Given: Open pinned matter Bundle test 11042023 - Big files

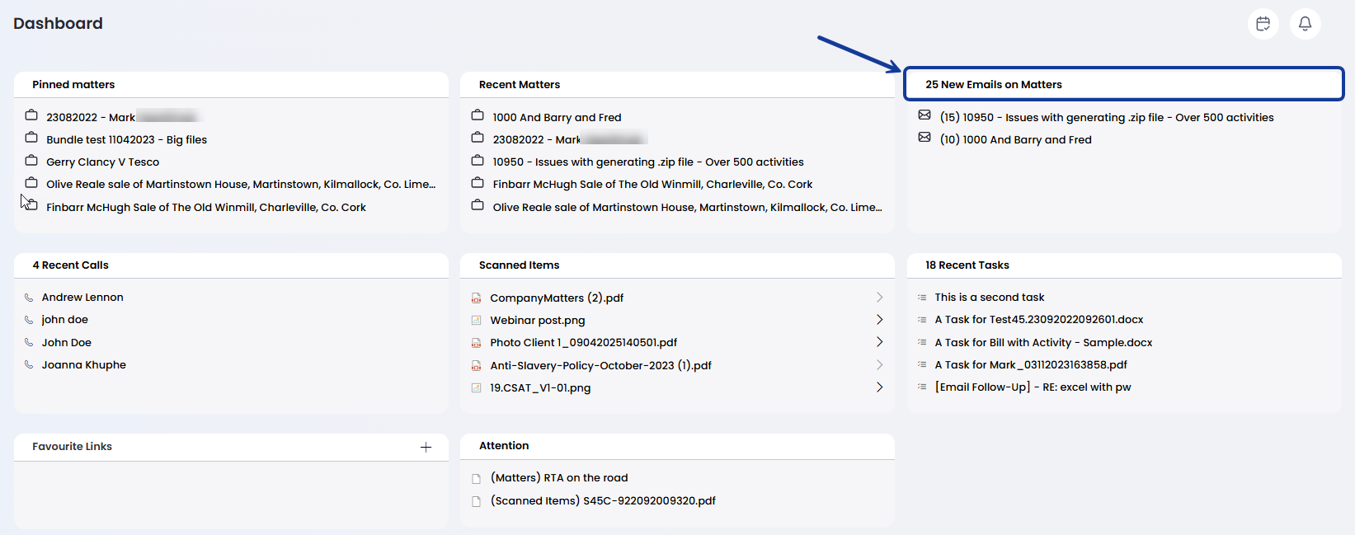Looking at the screenshot, I should pyautogui.click(x=126, y=140).
